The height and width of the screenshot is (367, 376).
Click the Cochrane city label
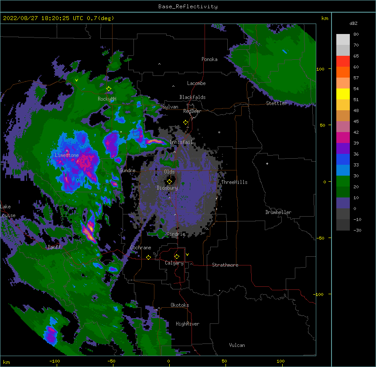point(140,248)
